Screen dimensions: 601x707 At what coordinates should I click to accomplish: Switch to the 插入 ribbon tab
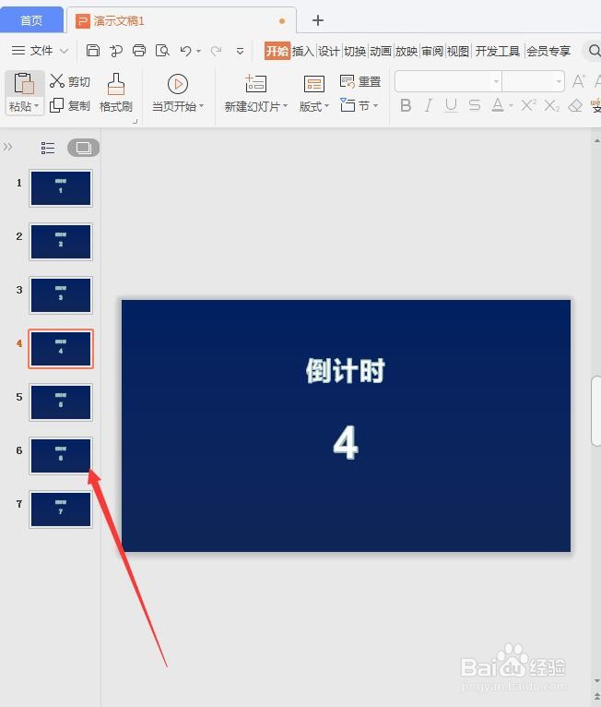point(303,52)
